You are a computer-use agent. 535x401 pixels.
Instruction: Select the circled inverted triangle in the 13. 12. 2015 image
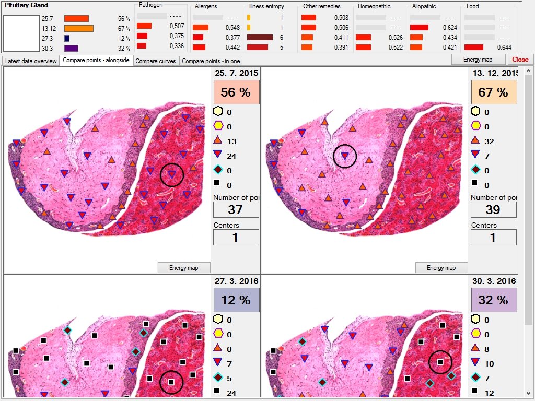[344, 156]
